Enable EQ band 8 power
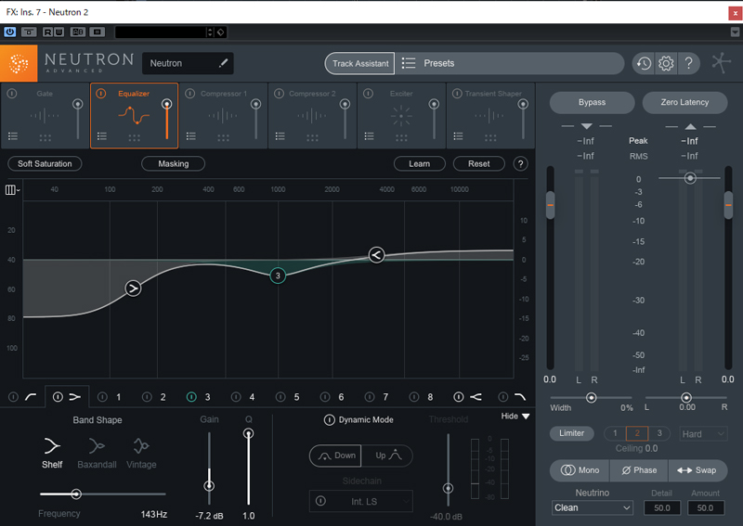743x526 pixels. [x=414, y=397]
